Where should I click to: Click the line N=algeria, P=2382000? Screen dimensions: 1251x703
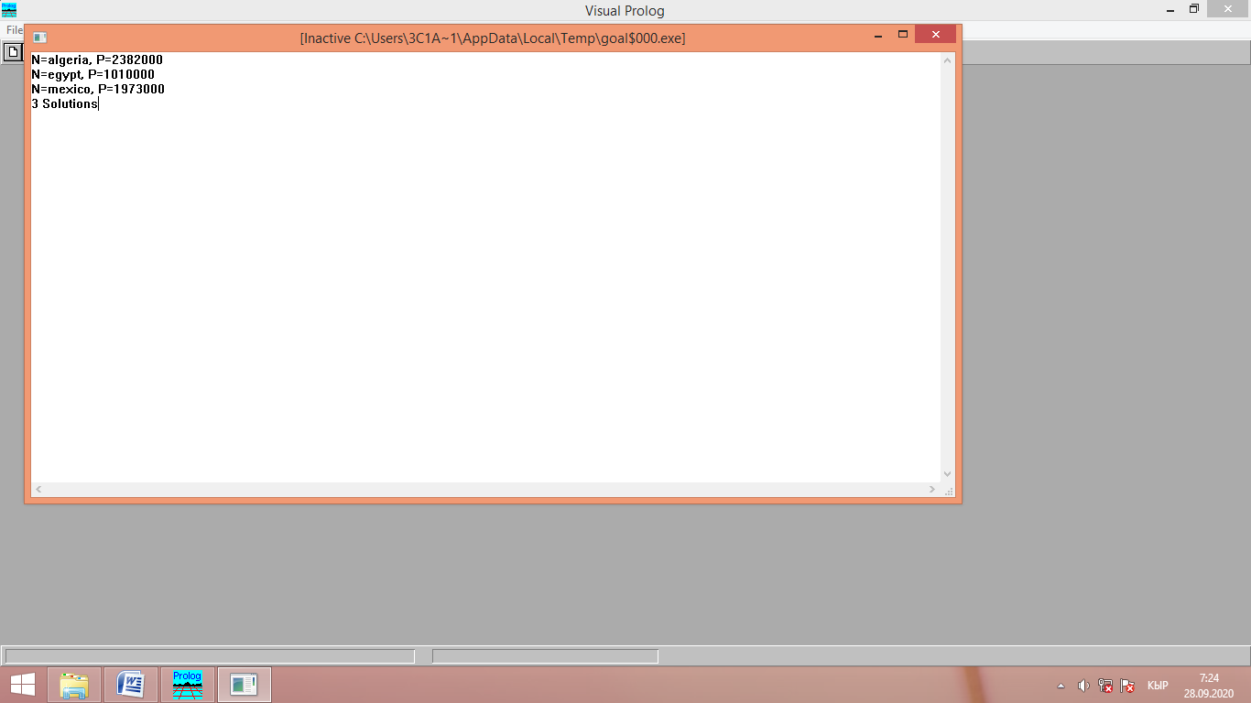97,59
